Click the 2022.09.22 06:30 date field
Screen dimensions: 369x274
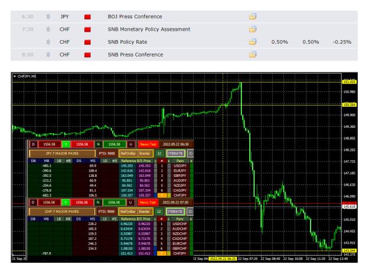pyautogui.click(x=176, y=144)
